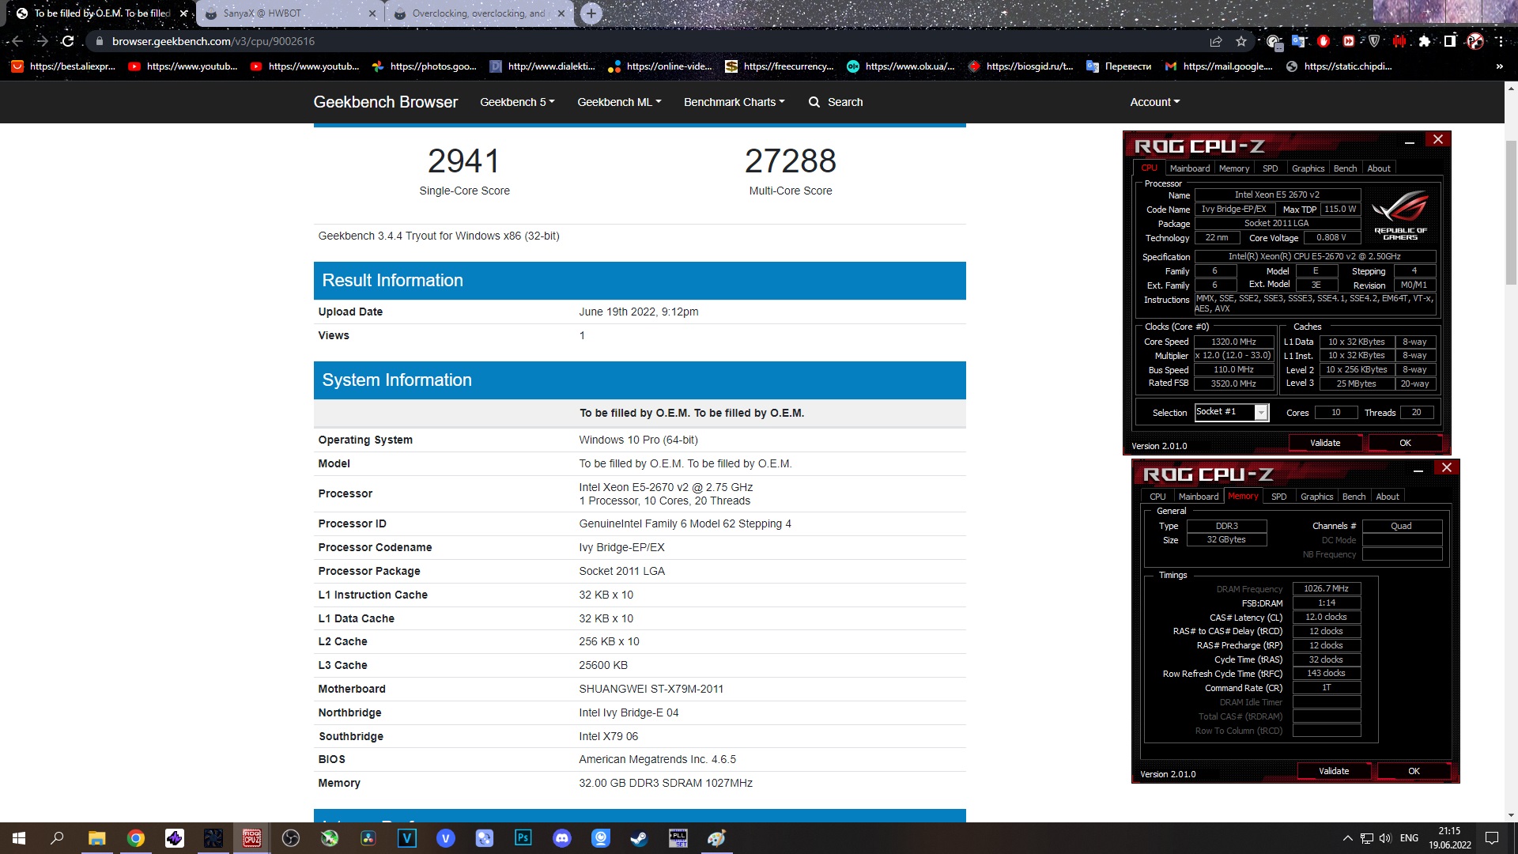Open the ROG CPU-Z taskbar icon
Image resolution: width=1518 pixels, height=854 pixels.
coord(252,838)
